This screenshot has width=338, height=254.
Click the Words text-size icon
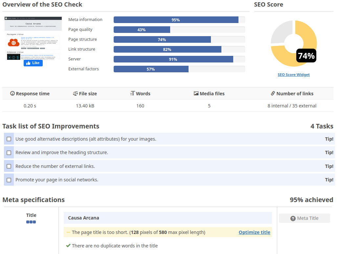132,94
